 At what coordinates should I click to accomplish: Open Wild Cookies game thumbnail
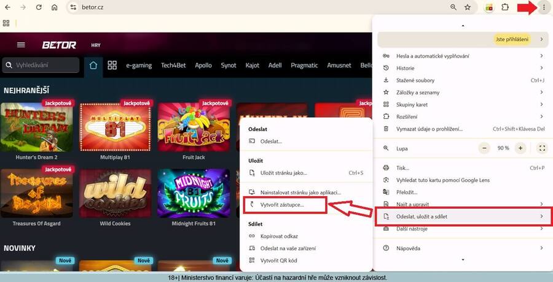115,193
